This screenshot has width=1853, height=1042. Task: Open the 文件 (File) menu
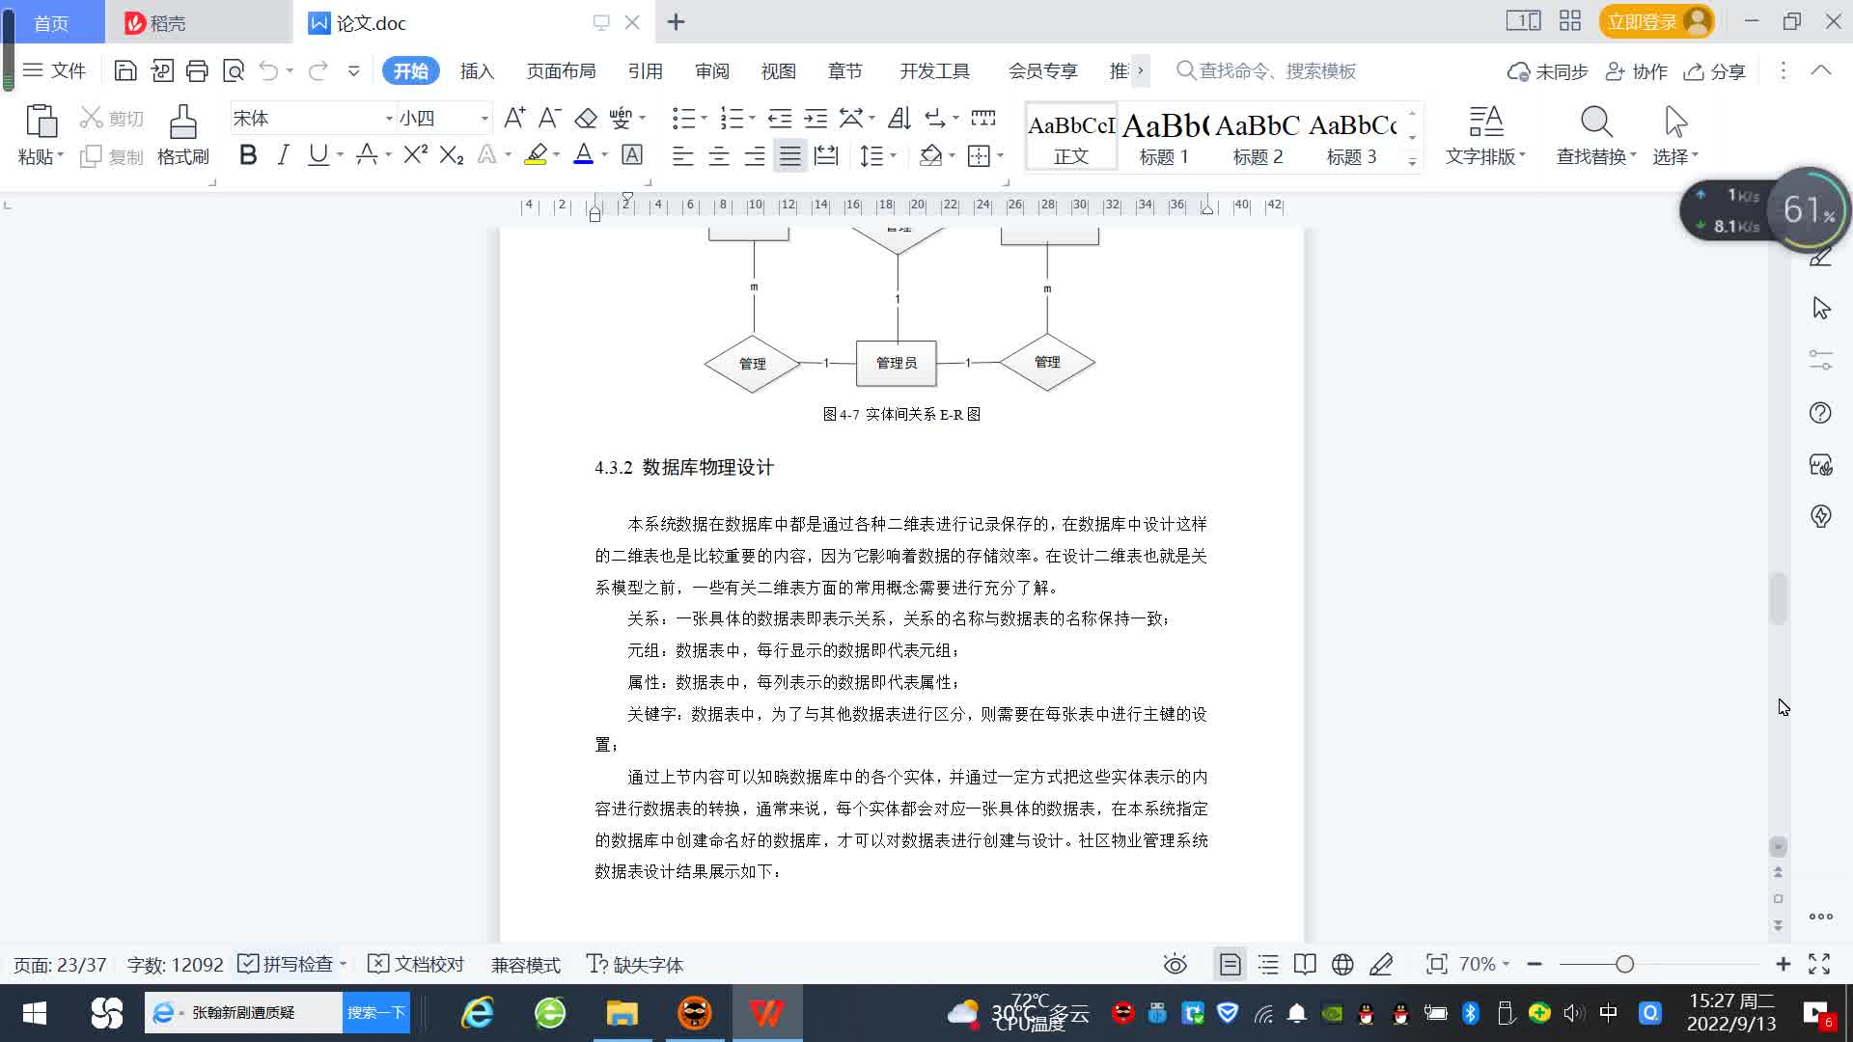[x=55, y=70]
